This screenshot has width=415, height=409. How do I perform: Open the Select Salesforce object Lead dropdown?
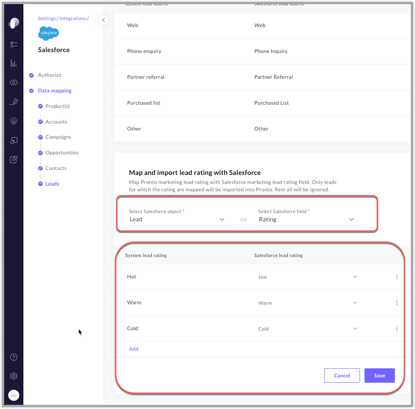click(x=222, y=219)
